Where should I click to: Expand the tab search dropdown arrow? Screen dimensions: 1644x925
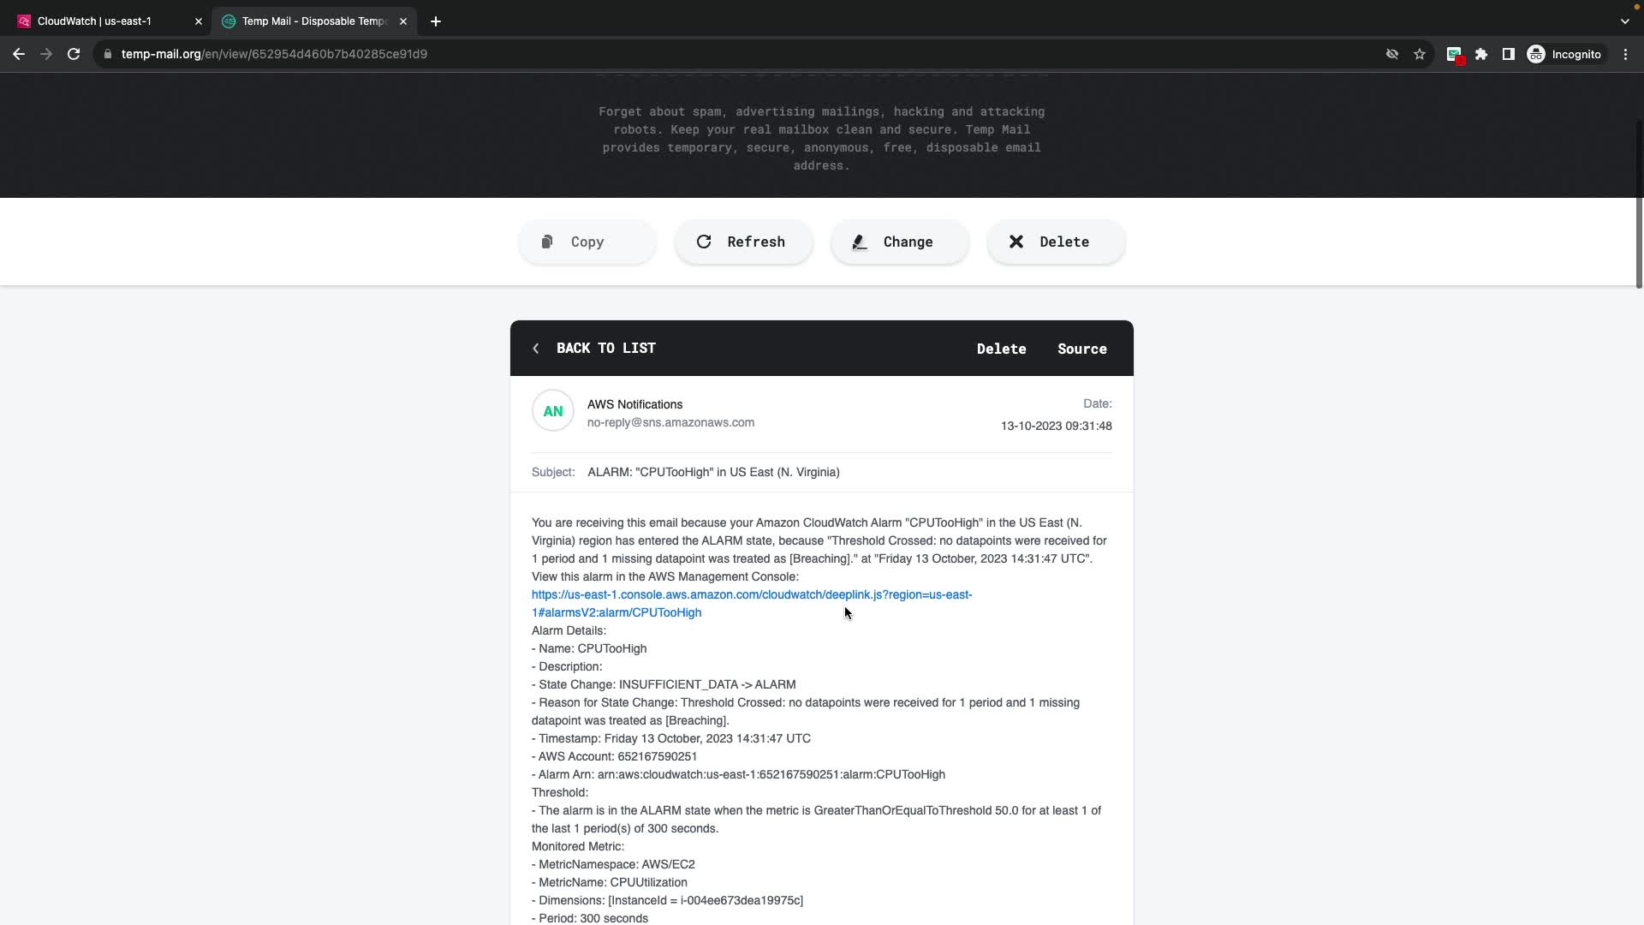1624,21
